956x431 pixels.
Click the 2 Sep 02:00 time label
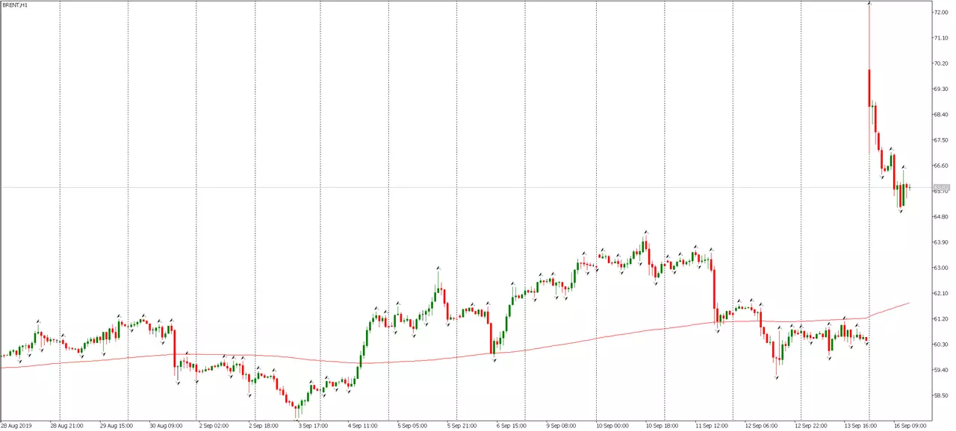(214, 426)
